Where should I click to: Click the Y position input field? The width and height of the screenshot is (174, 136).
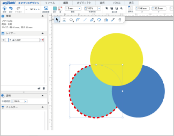[x=160, y=8]
